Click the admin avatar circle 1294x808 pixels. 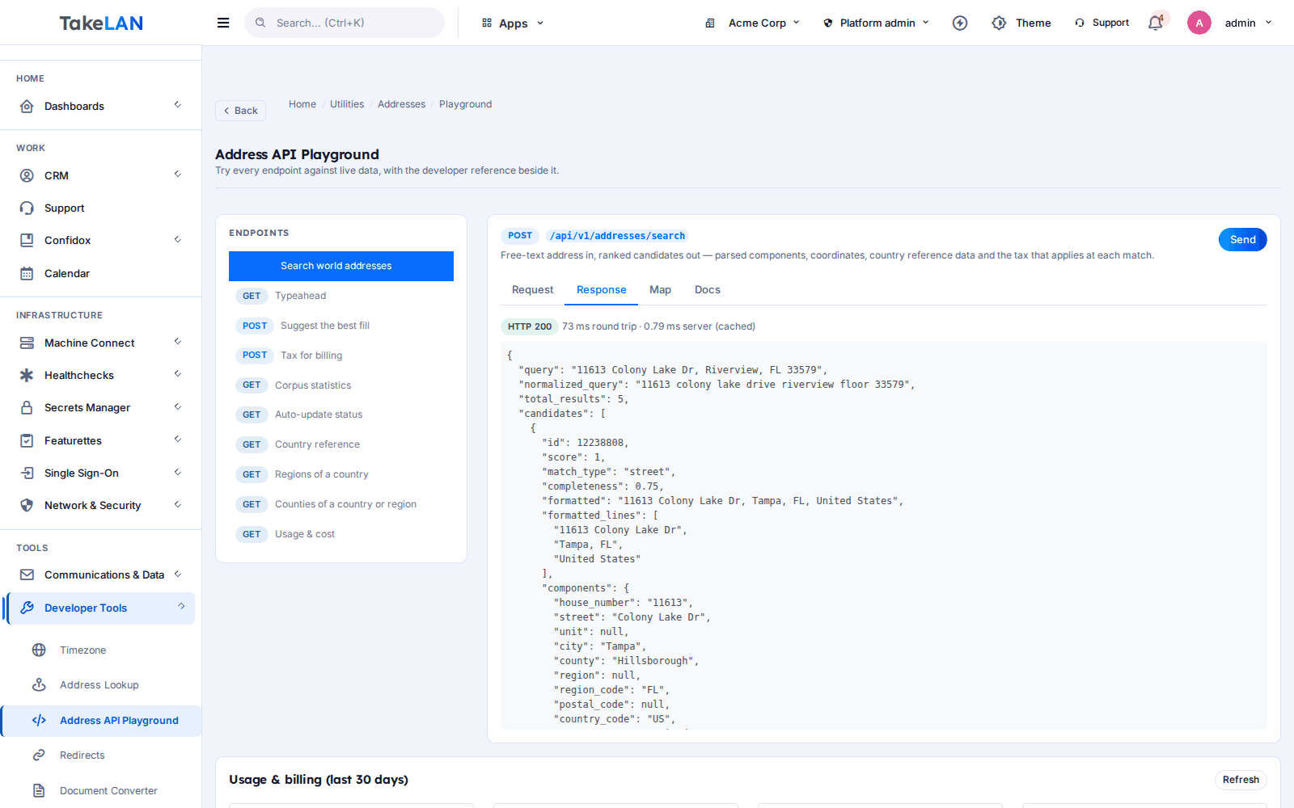pyautogui.click(x=1199, y=23)
